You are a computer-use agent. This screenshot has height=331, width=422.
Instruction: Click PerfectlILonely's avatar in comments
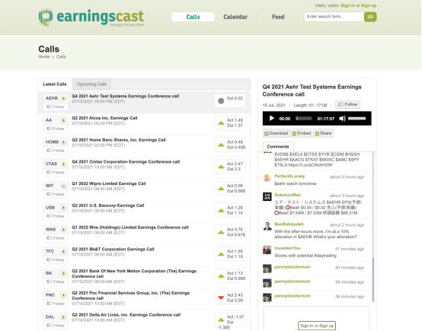point(267,178)
